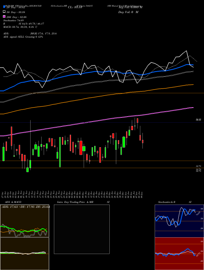
Task: Click the tall green candle with the longest wick
Action: point(30,164)
